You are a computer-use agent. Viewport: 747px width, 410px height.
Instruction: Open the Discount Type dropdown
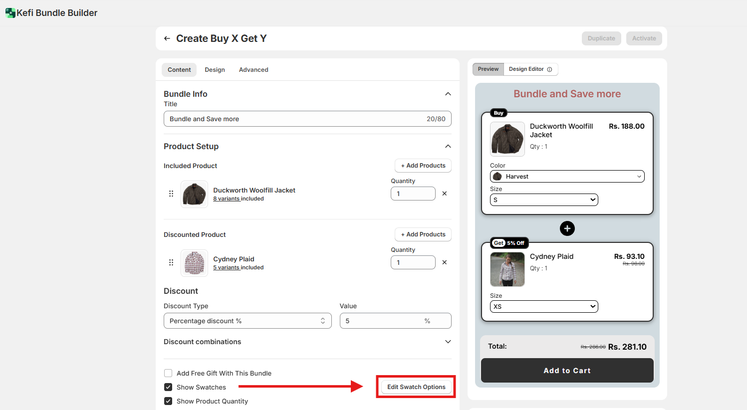tap(248, 321)
